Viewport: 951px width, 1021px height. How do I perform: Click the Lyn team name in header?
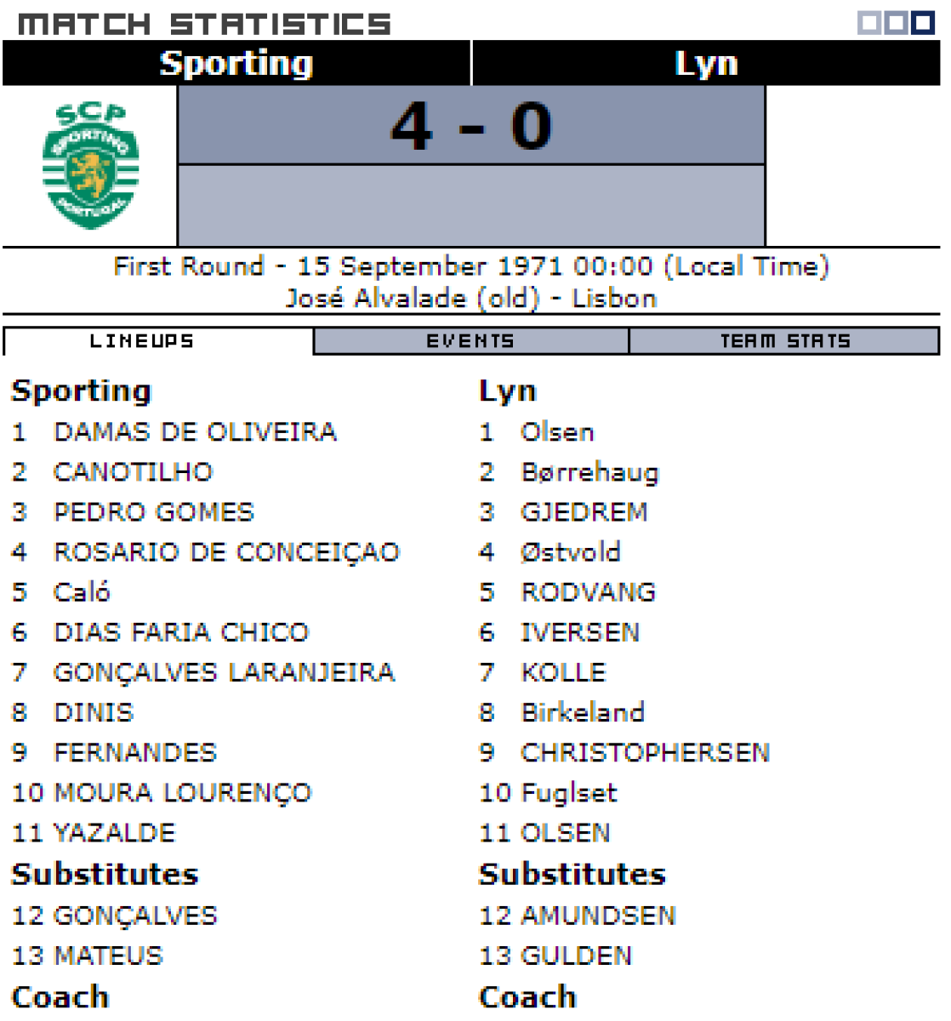(x=705, y=63)
